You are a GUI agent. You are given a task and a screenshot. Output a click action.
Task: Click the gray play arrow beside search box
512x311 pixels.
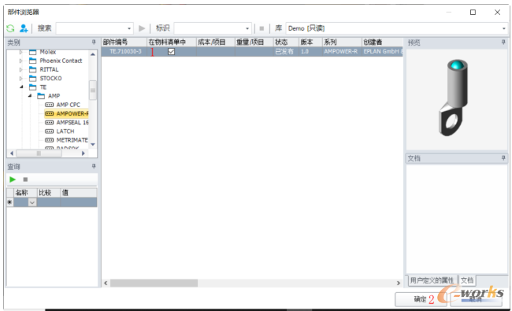142,28
